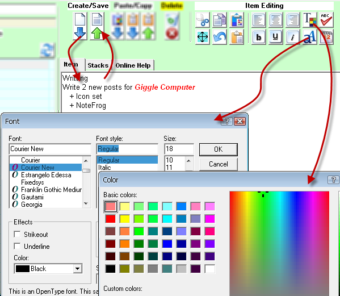Select Georgia in the font list
This screenshot has height=296, width=340.
coord(46,205)
